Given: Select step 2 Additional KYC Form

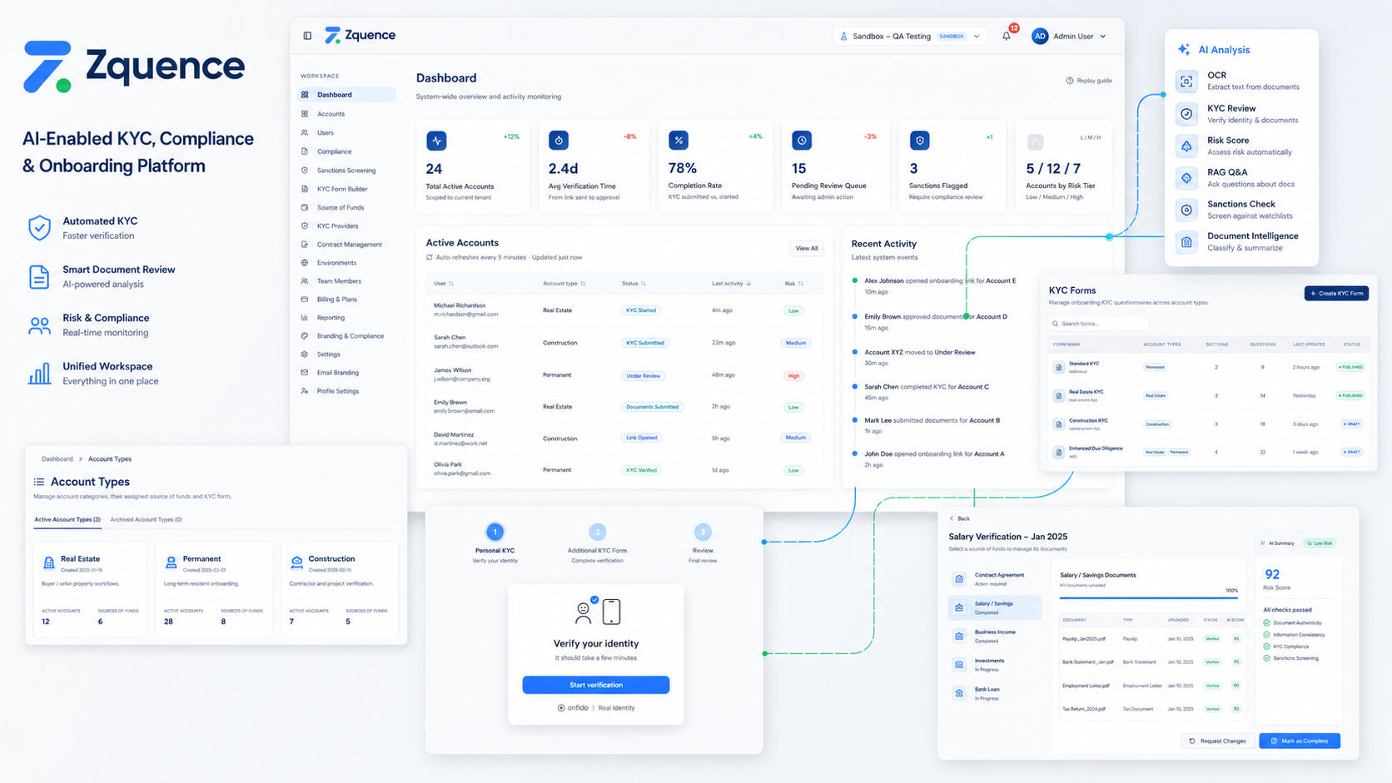Looking at the screenshot, I should pos(597,543).
